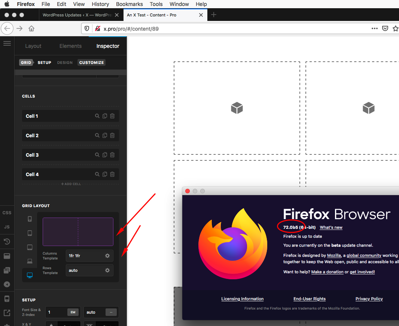Click the round collapse-arrow icon in sidebar
The height and width of the screenshot is (326, 399).
[x=7, y=285]
